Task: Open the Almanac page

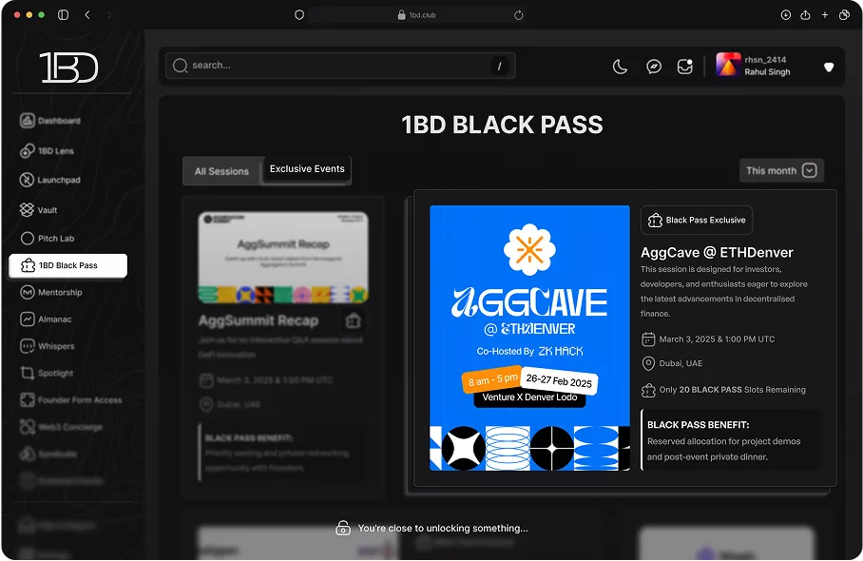Action: pyautogui.click(x=46, y=319)
